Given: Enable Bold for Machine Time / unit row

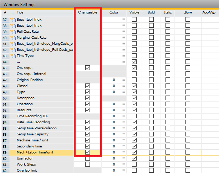Looking at the screenshot, I should point(151,140).
